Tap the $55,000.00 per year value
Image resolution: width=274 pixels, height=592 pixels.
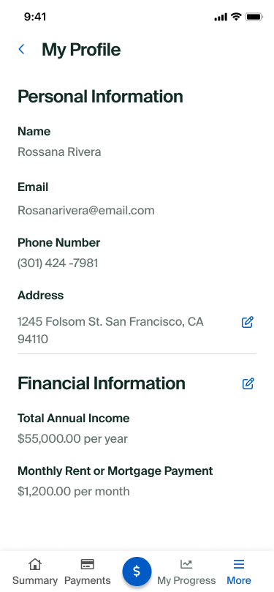72,439
